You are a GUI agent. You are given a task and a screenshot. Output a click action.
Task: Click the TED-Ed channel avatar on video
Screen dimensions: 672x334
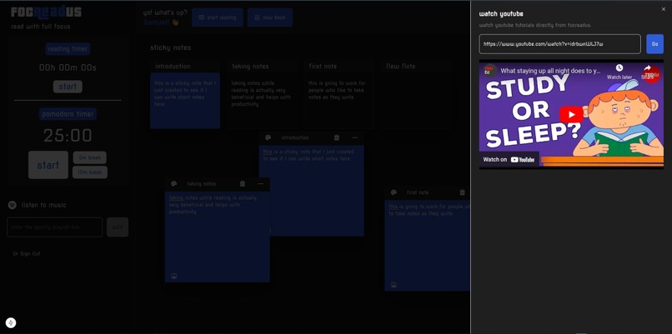(x=489, y=71)
